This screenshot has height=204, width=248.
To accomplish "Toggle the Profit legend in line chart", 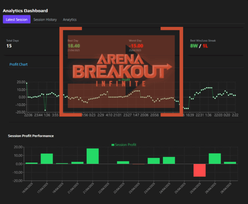I will pos(124,80).
